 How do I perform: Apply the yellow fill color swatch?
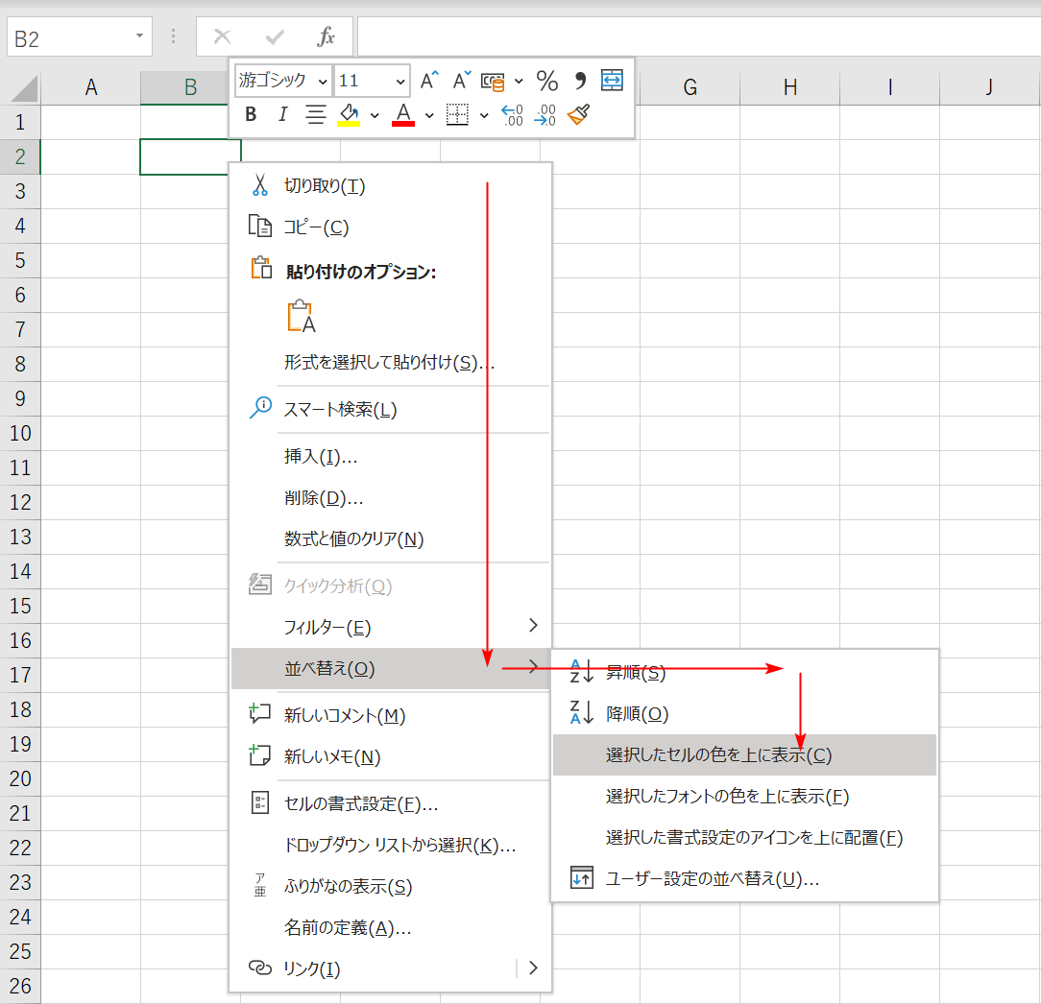coord(349,115)
